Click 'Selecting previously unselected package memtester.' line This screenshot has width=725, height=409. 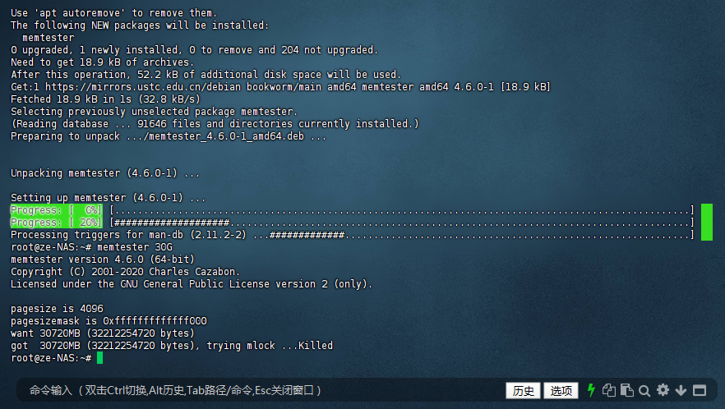[155, 112]
